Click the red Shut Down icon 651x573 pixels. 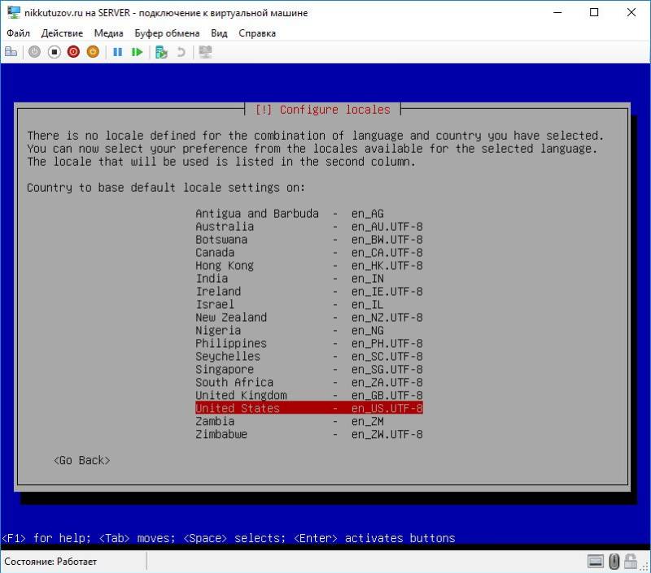click(x=73, y=52)
